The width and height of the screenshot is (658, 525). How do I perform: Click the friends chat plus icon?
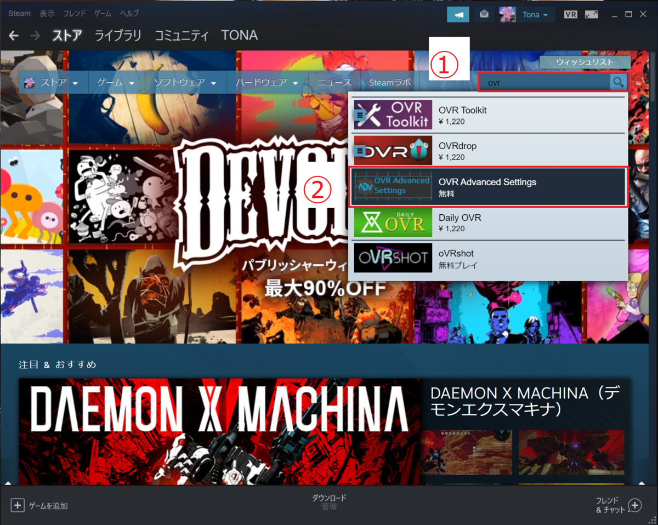tap(634, 505)
